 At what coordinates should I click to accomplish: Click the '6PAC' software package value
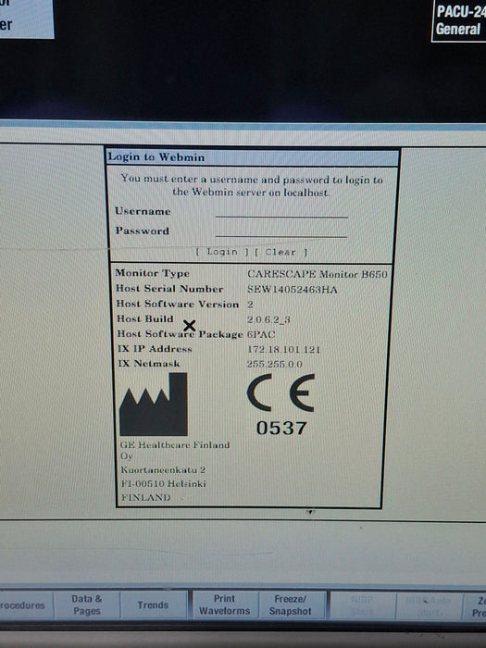(x=261, y=334)
